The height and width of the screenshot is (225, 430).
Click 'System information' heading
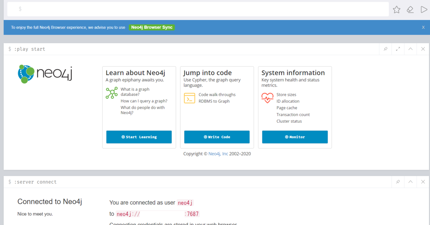[x=293, y=73]
